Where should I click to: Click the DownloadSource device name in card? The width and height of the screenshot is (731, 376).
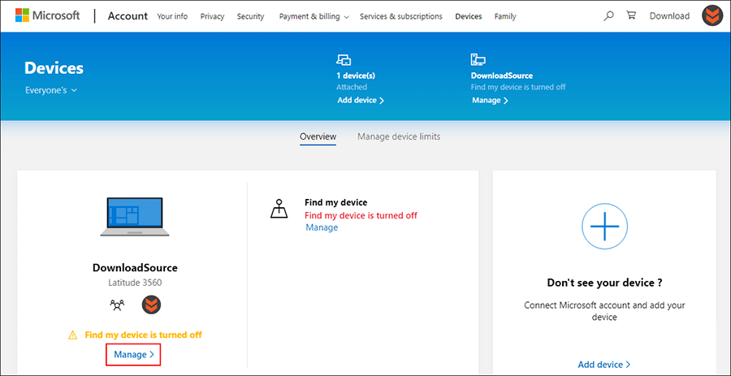135,268
